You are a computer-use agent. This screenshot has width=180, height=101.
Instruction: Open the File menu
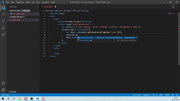click(x=7, y=2)
